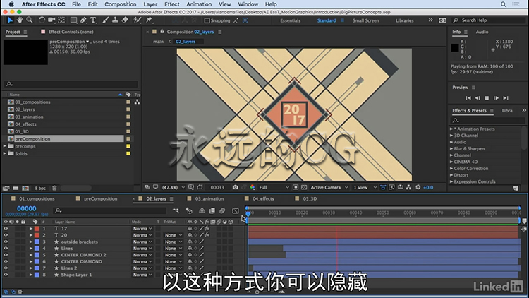The image size is (529, 298).
Task: Open the 1 View layout dropdown
Action: (x=365, y=187)
